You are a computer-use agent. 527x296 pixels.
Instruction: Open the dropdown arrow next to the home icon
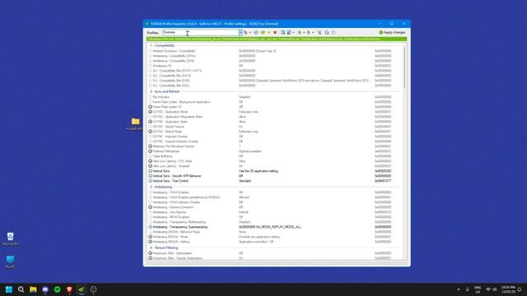[250, 33]
